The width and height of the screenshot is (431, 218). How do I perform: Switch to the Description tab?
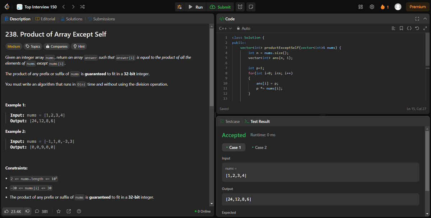(x=18, y=19)
